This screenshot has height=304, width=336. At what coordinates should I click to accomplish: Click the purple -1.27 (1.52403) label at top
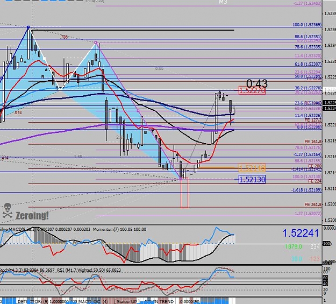[308, 3]
